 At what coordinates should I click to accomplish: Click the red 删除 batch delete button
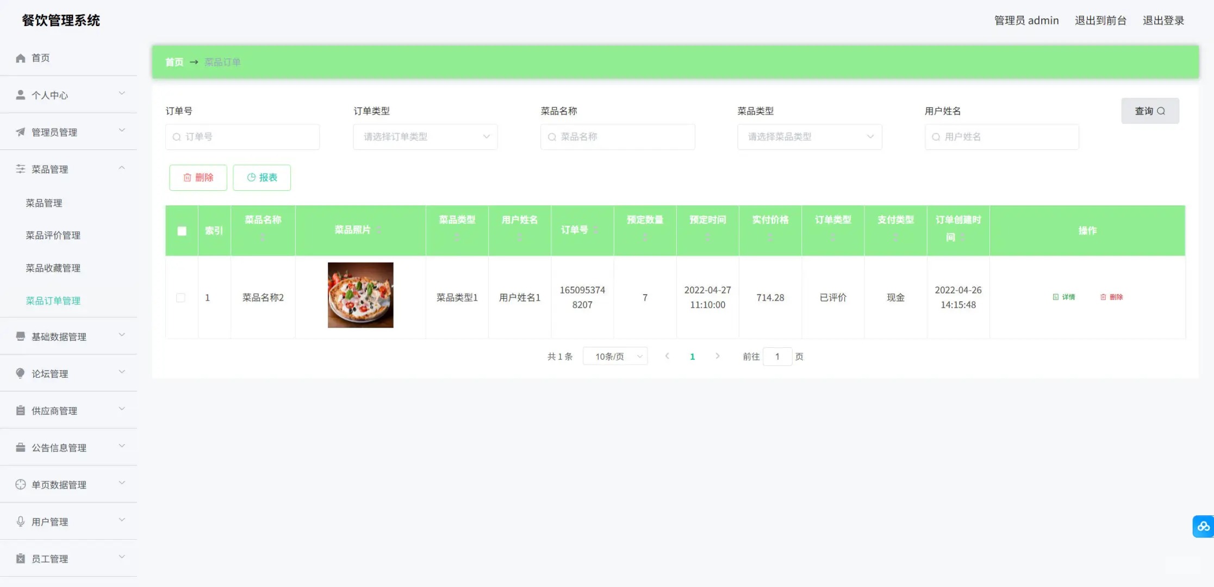tap(198, 178)
